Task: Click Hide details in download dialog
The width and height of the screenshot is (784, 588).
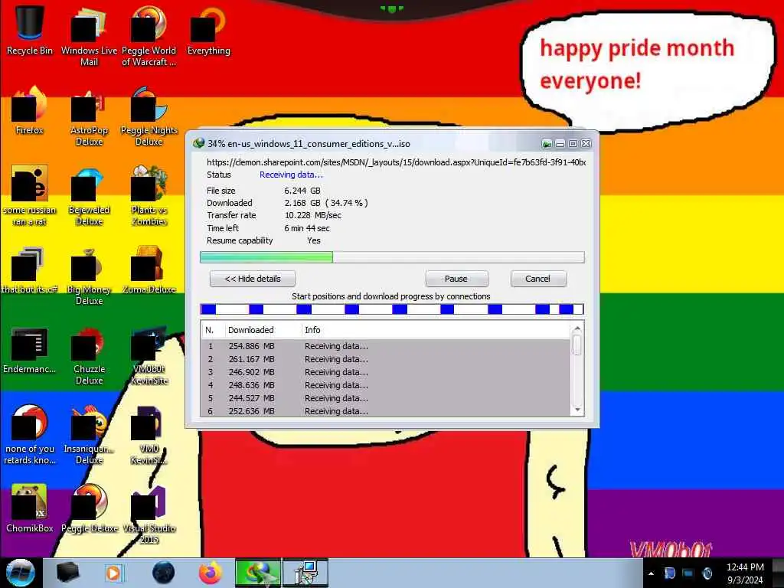Action: 253,279
